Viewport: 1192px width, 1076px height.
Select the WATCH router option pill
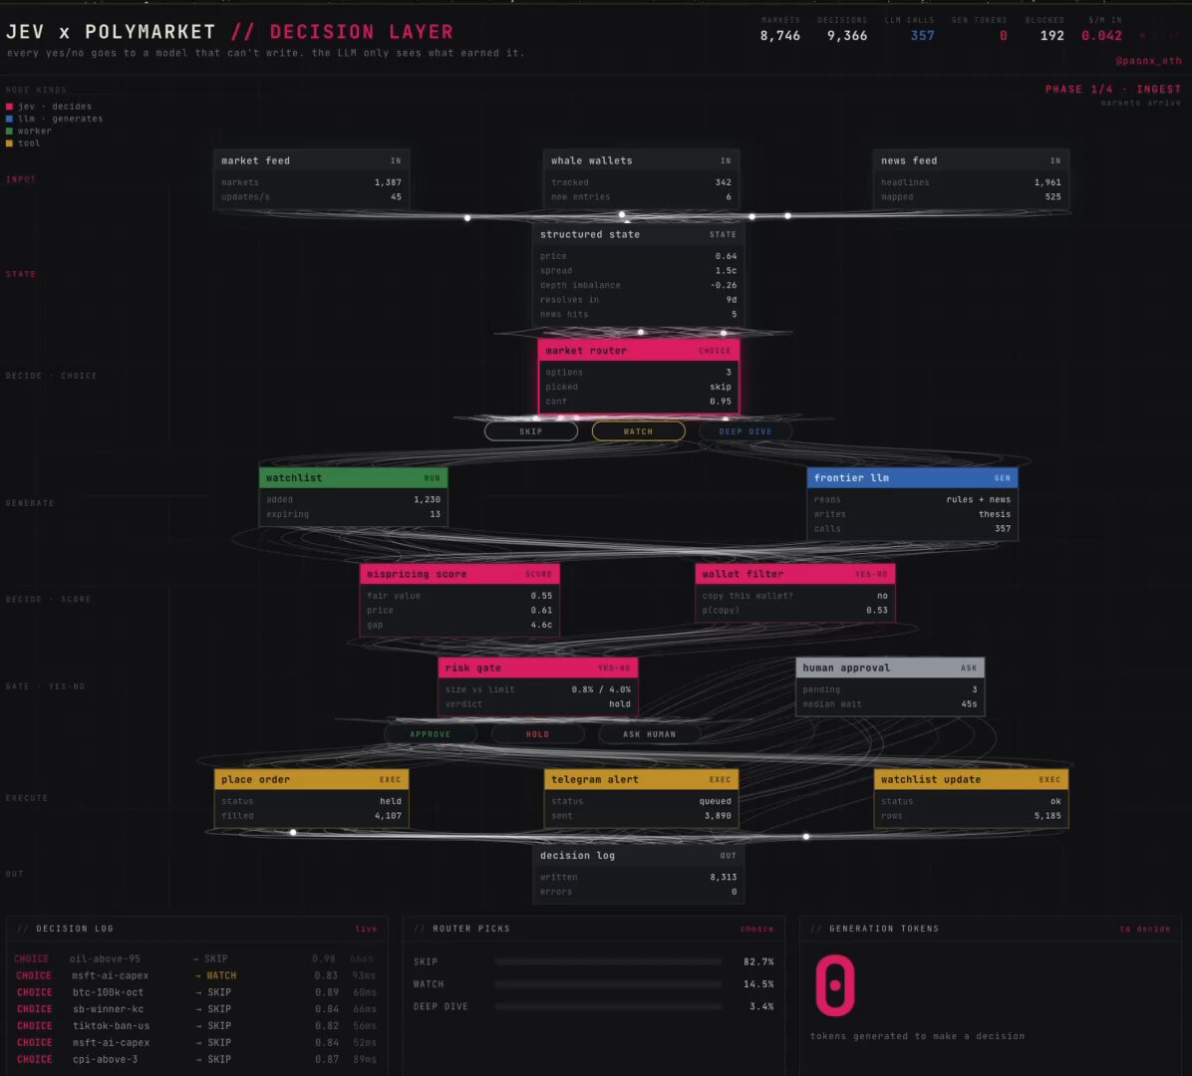(638, 430)
